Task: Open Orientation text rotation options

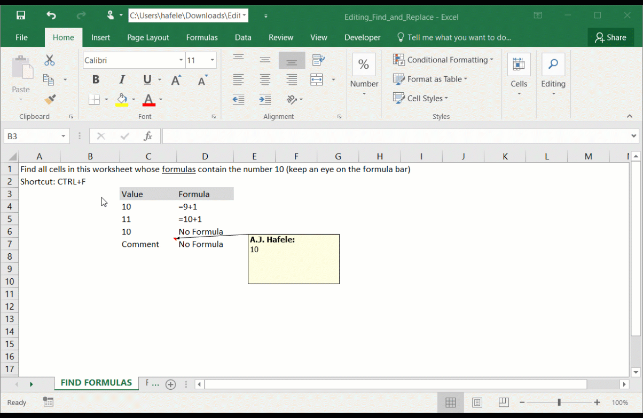Action: [294, 99]
